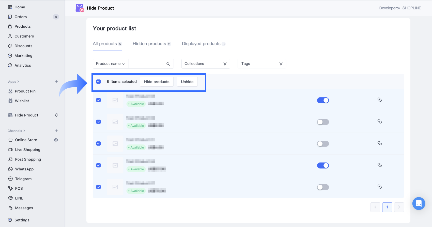Click the search magnifier icon

coord(168,64)
